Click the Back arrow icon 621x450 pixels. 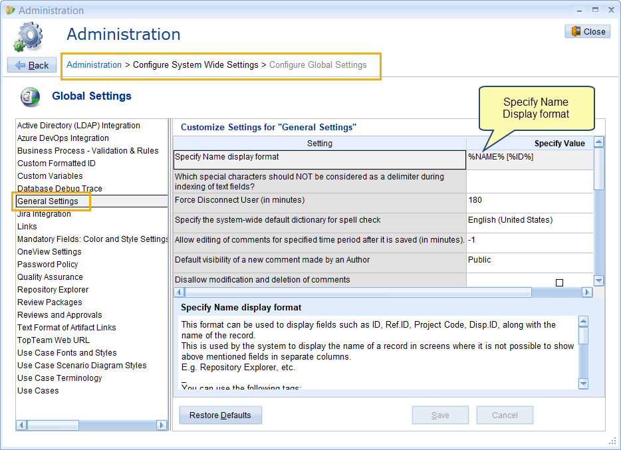[x=20, y=65]
